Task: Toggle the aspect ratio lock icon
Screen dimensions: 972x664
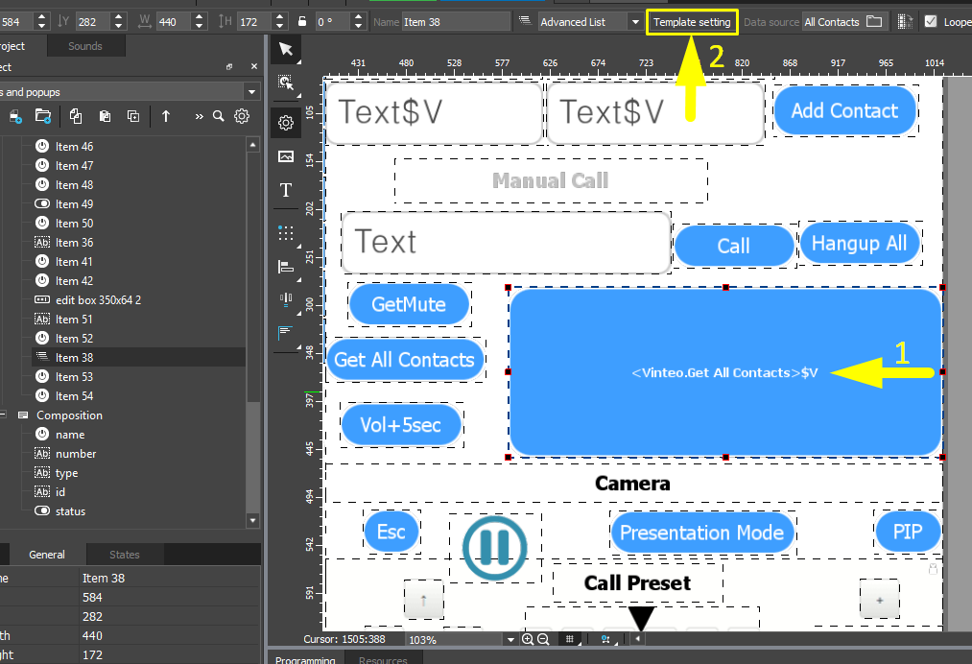Action: pyautogui.click(x=301, y=21)
